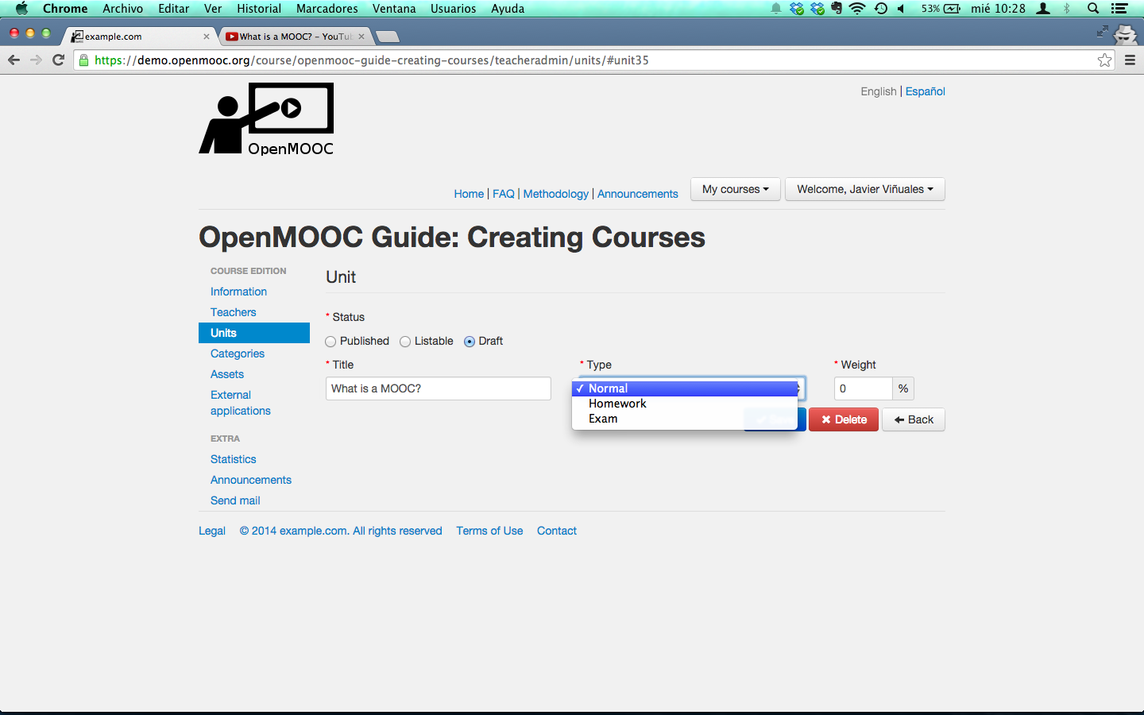Open the Apple menu

point(21,9)
